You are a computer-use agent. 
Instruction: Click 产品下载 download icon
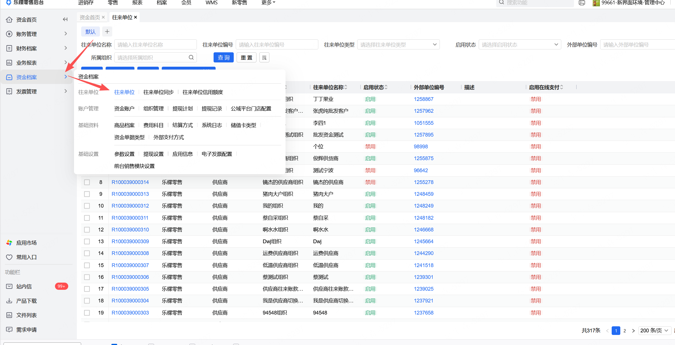point(9,301)
